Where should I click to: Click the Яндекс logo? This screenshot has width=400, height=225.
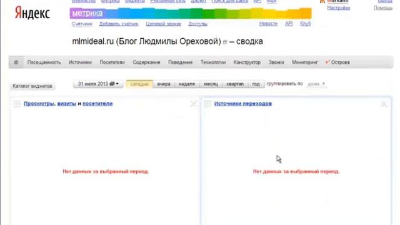tap(32, 13)
